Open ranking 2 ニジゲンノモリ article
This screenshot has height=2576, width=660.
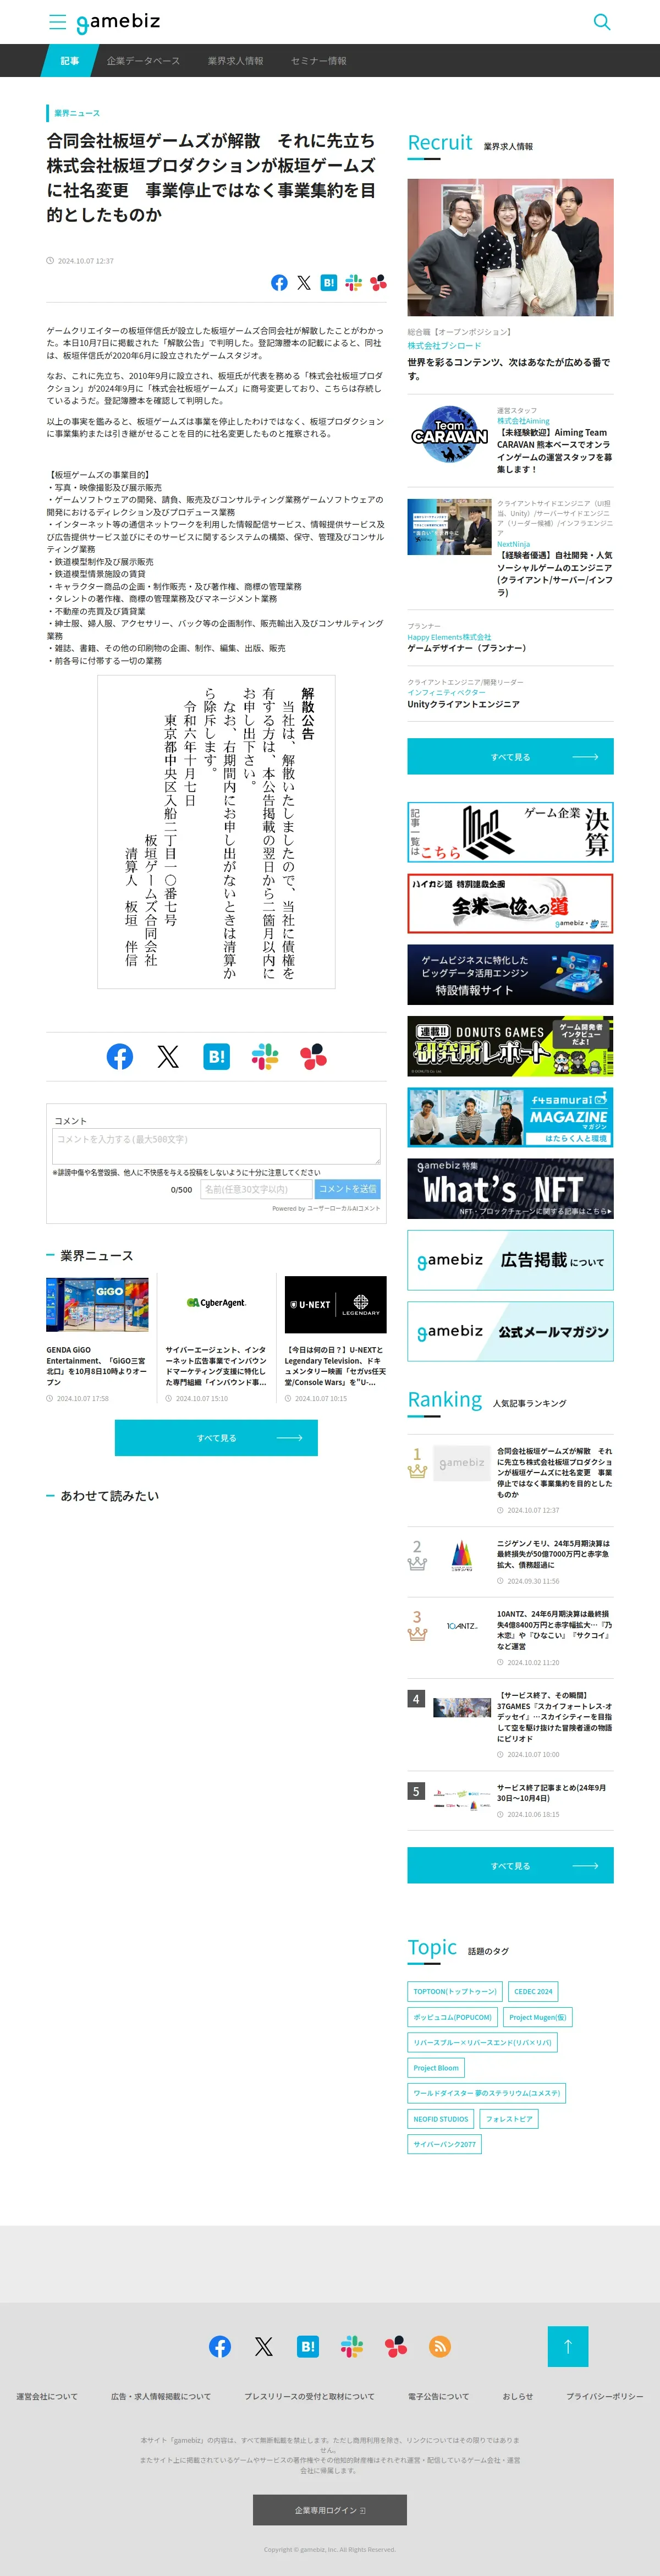tap(510, 1561)
